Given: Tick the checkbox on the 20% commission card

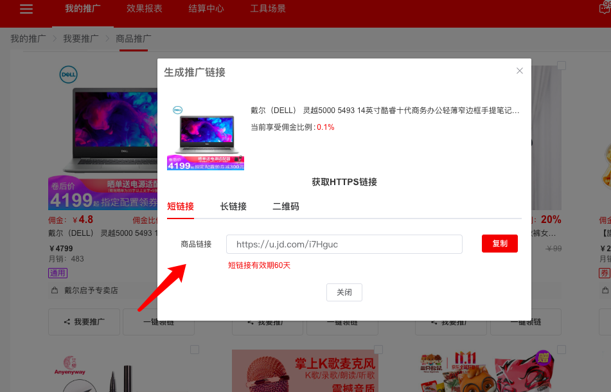Looking at the screenshot, I should tap(562, 66).
